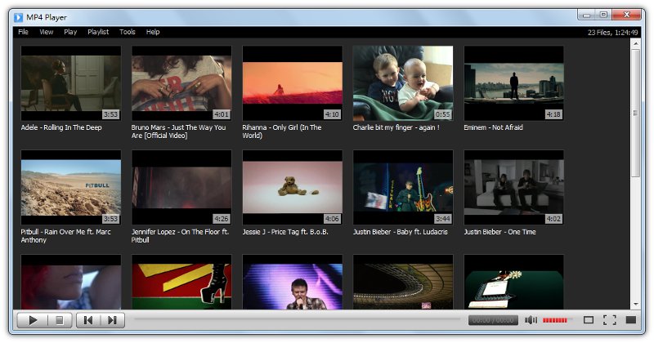Viewport: 654px width, 343px height.
Task: Click the high-heel boot video thumbnail
Action: tap(181, 282)
